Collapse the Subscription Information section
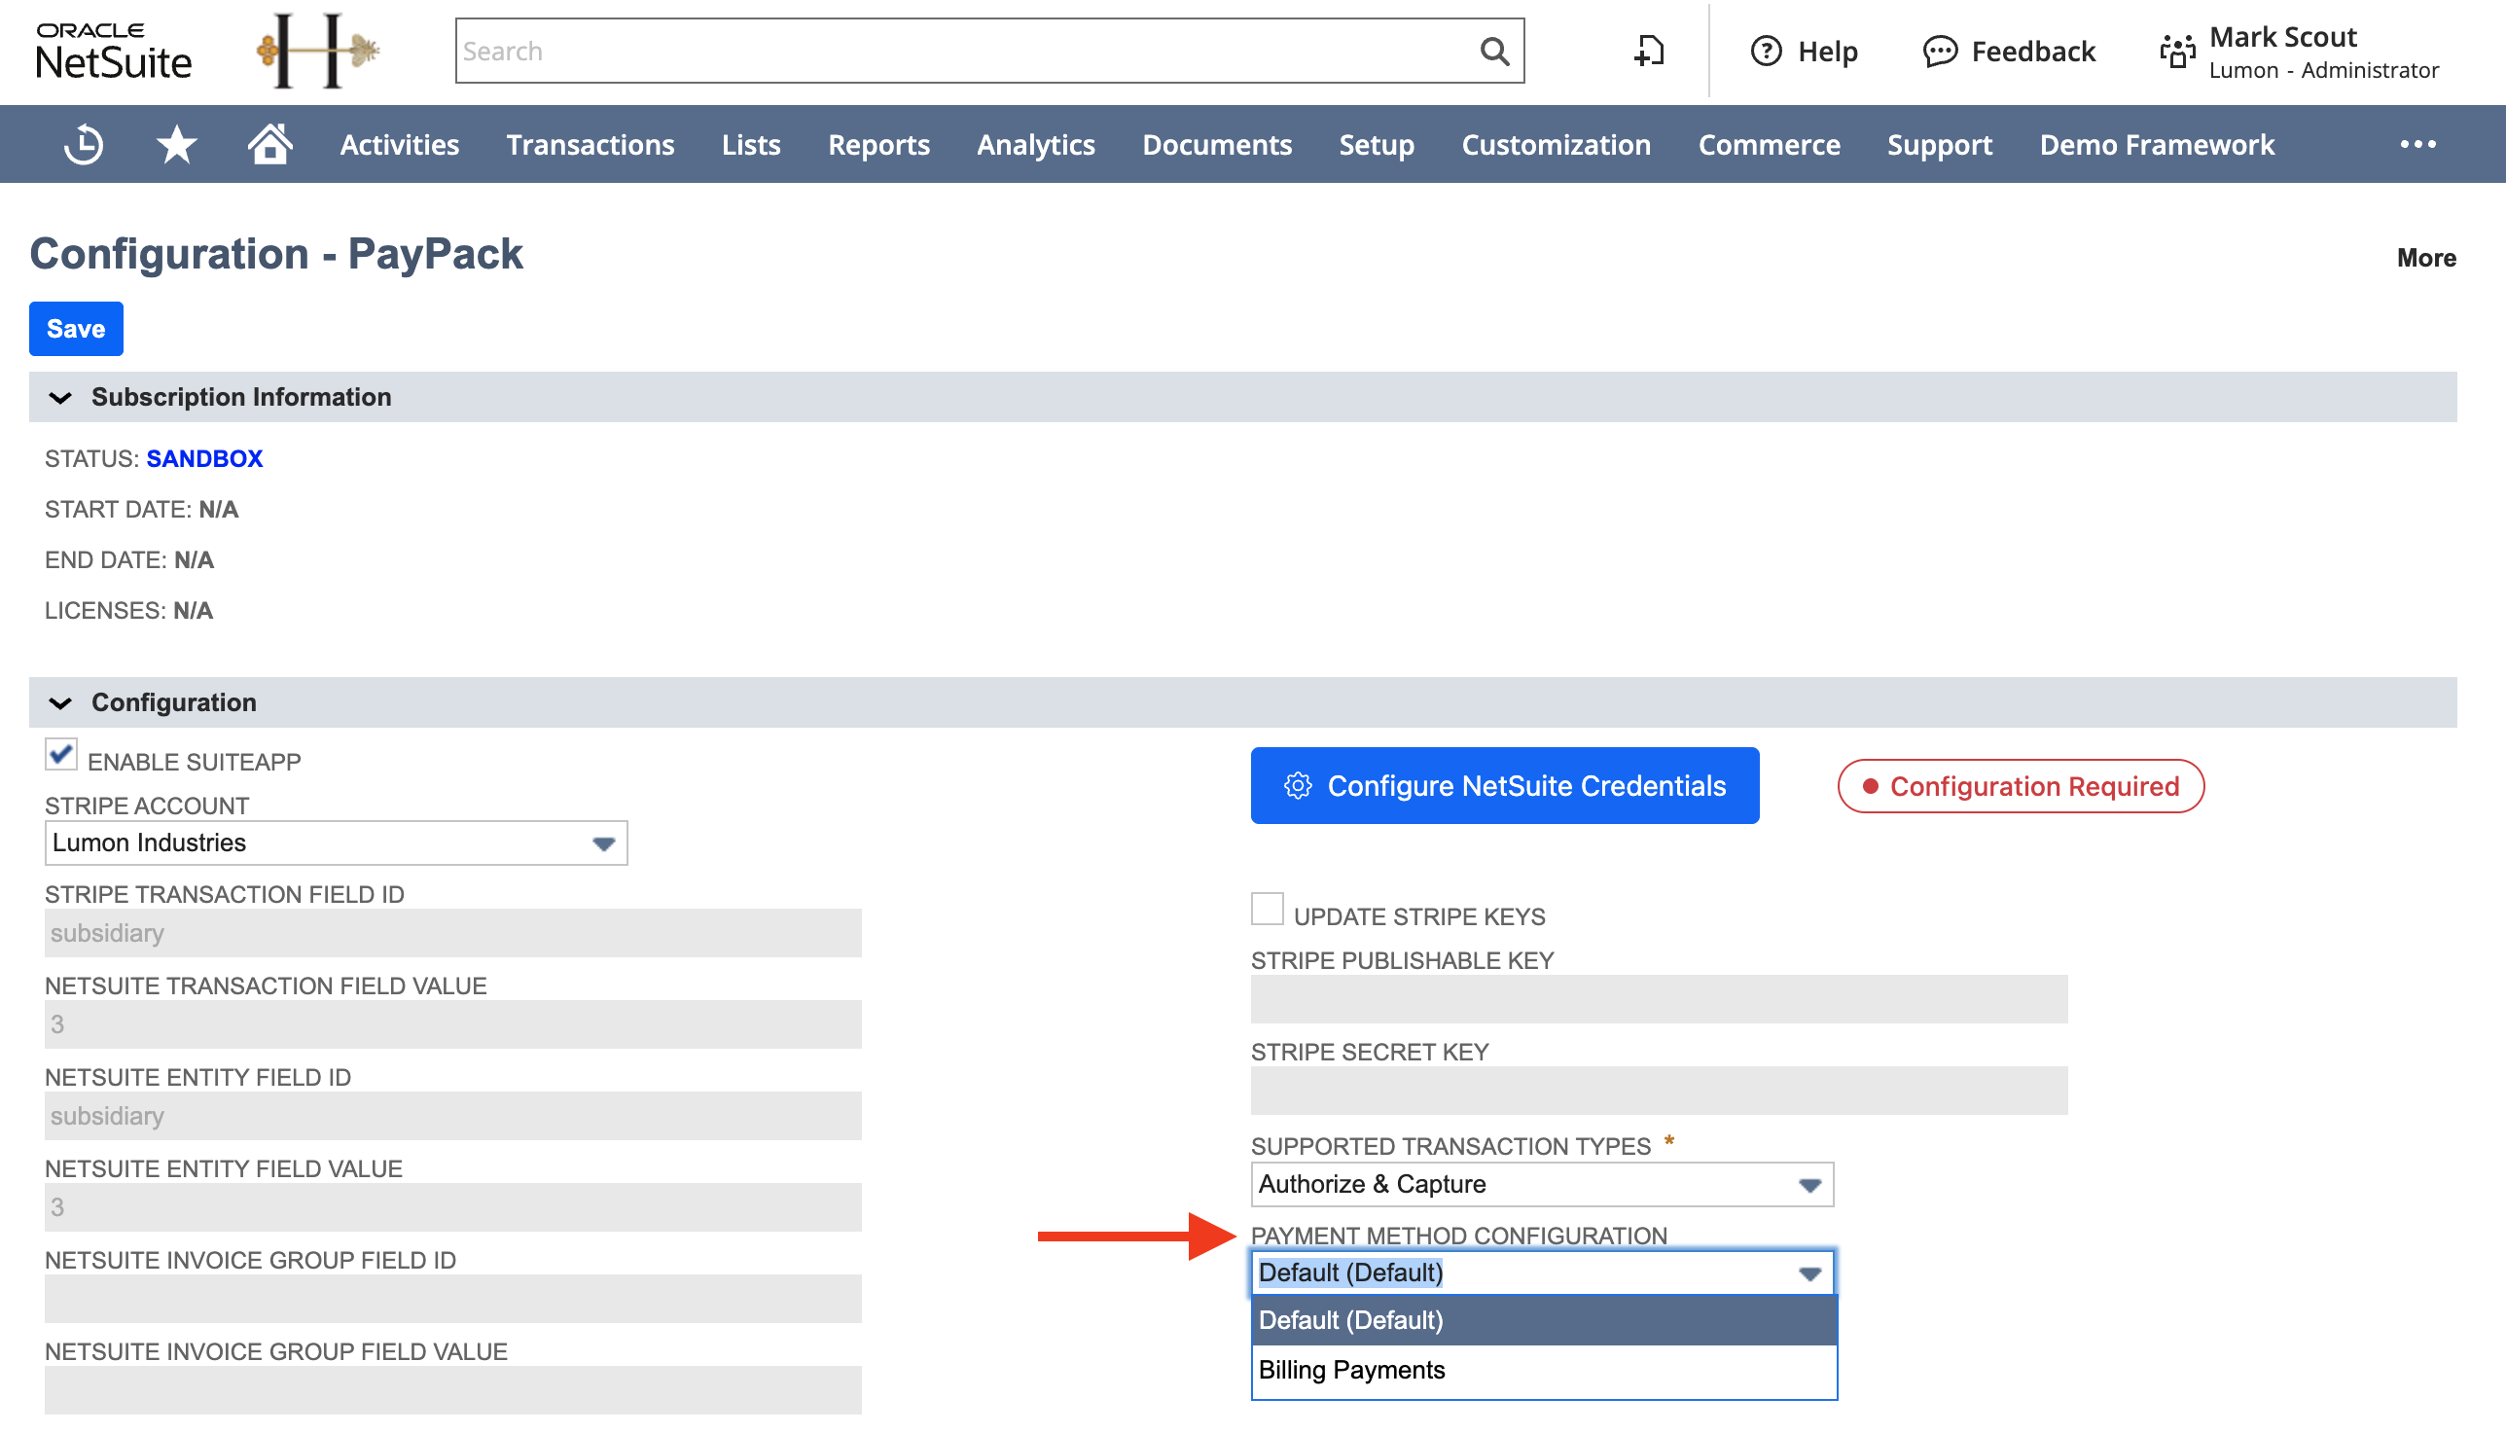This screenshot has height=1434, width=2506. coord(60,398)
